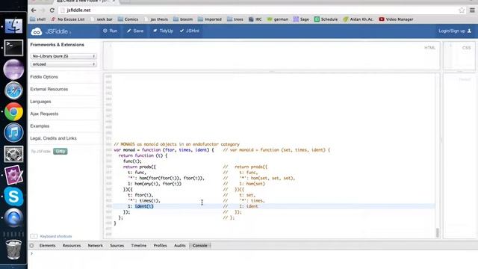The image size is (478, 269).
Task: Go back with browser back arrow
Action: [34, 10]
